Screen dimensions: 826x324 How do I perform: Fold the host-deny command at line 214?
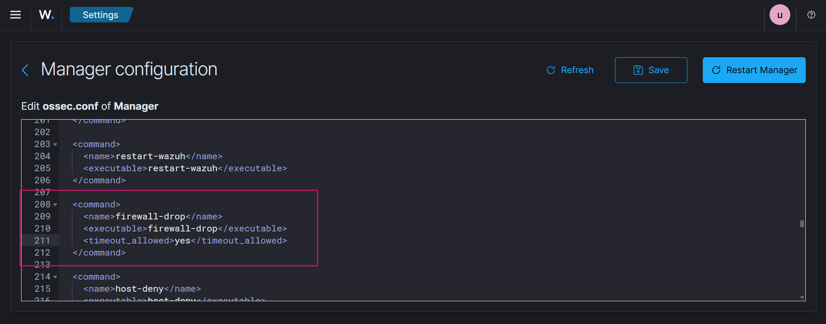coord(55,277)
